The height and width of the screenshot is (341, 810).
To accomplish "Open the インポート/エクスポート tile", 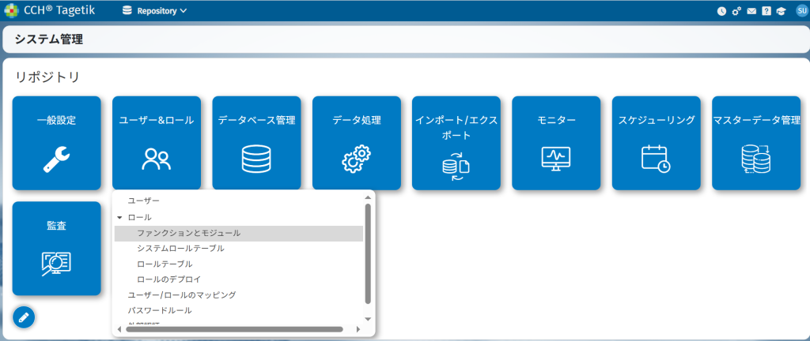I will point(456,143).
